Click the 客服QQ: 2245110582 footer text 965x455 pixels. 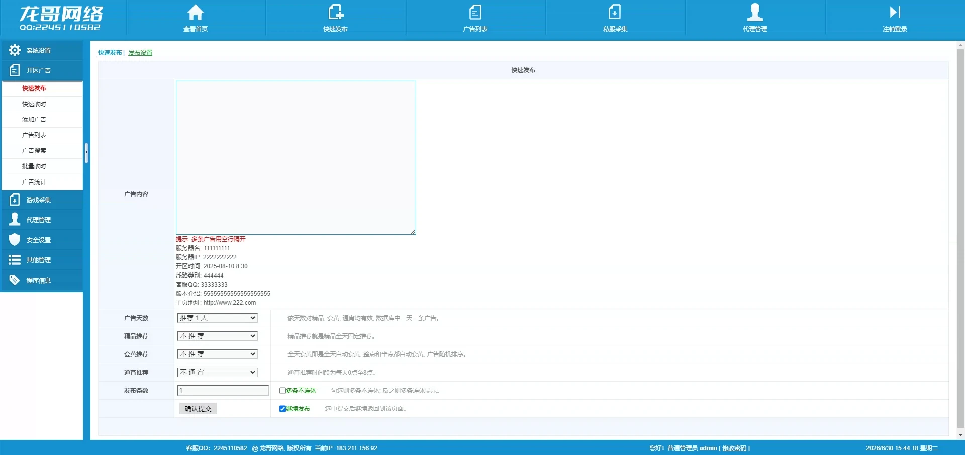pyautogui.click(x=217, y=448)
